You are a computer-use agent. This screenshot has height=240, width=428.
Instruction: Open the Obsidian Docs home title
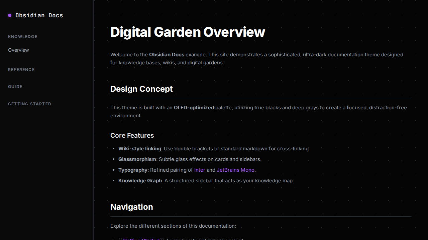[x=39, y=15]
